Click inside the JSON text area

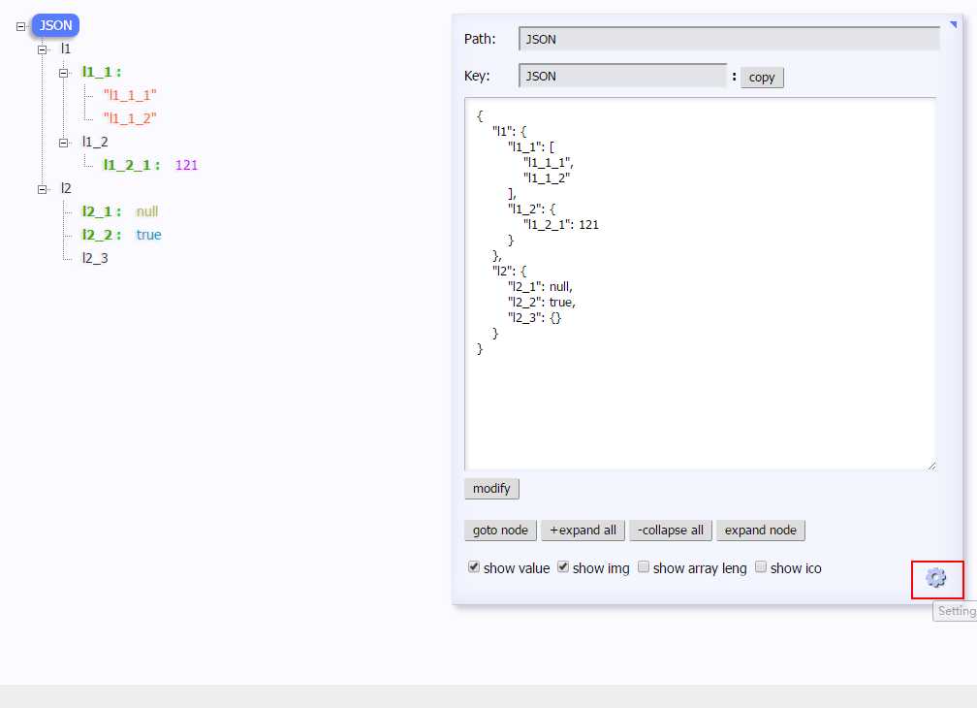pyautogui.click(x=700, y=283)
